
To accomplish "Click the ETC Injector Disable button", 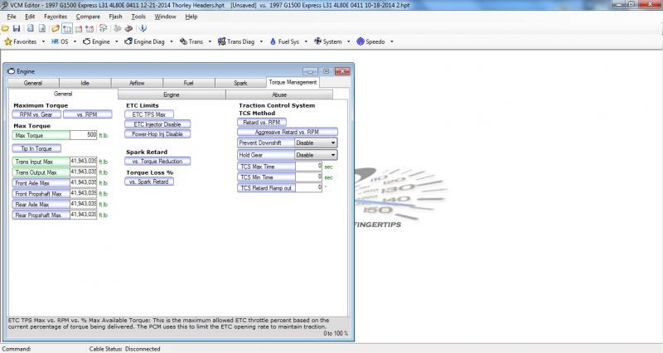I will coord(157,124).
